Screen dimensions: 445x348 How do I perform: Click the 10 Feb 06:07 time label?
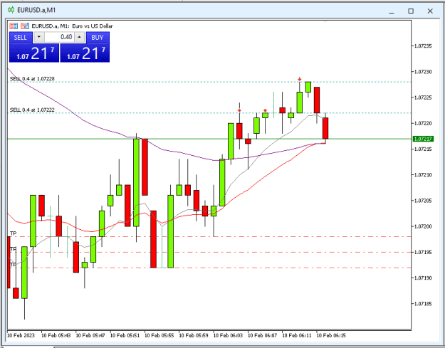[x=262, y=335]
